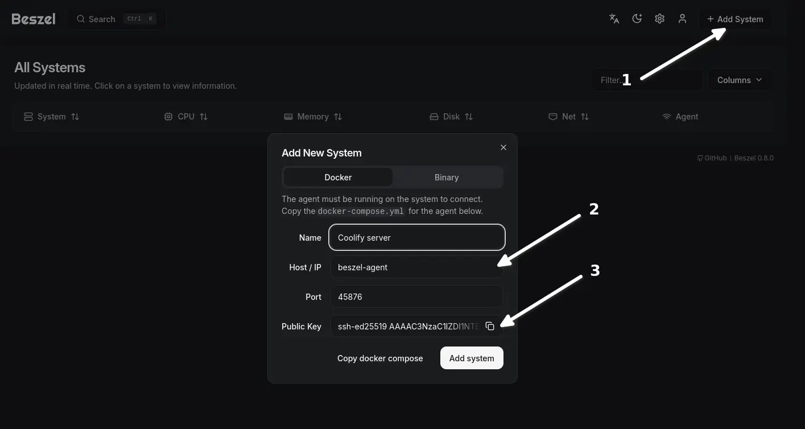The image size is (805, 429).
Task: Expand the Columns dropdown
Action: [x=740, y=80]
